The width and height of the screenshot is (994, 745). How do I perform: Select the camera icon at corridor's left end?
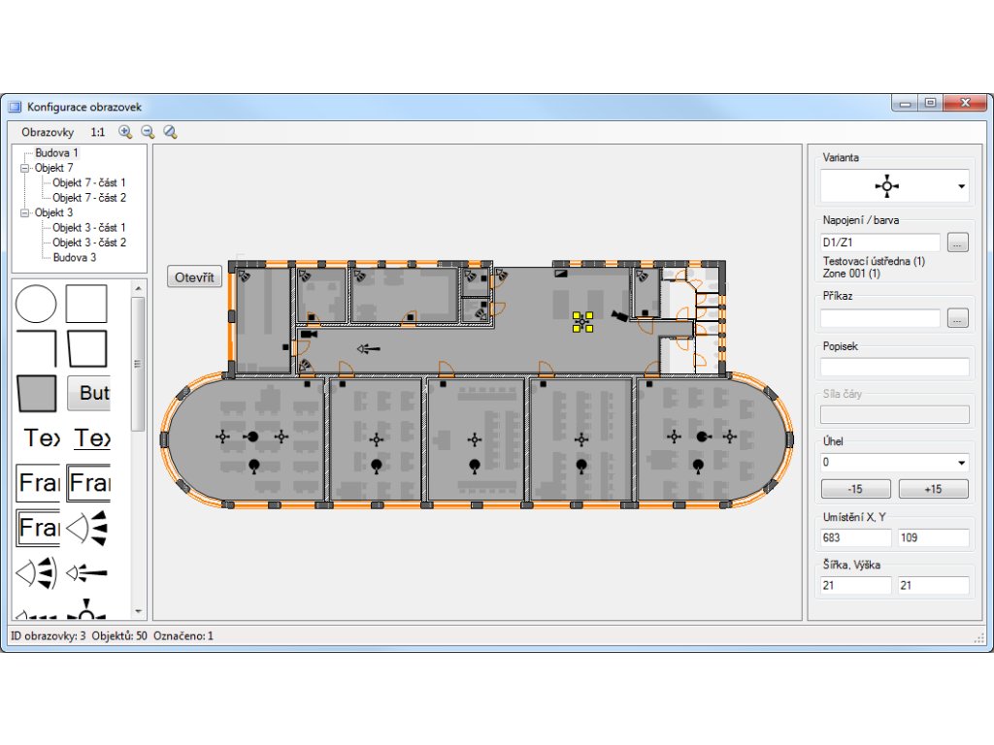point(309,334)
